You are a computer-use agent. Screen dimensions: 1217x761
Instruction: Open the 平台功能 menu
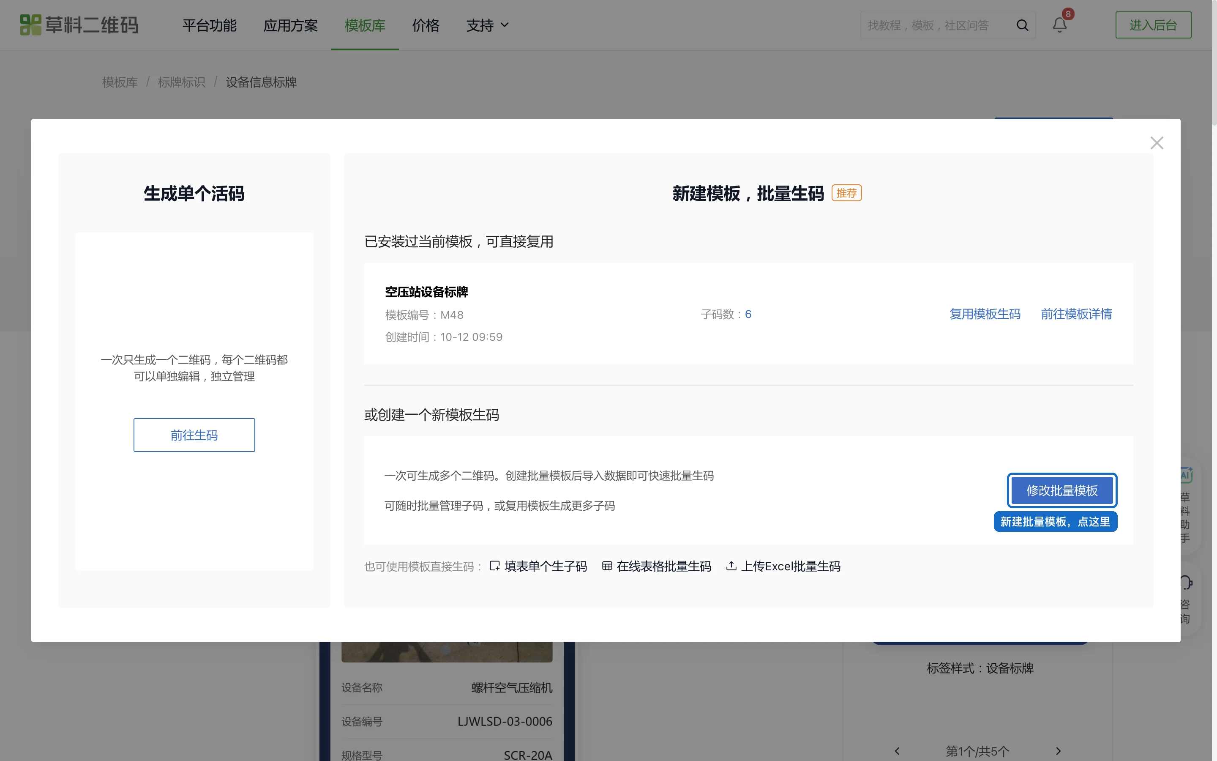coord(209,25)
